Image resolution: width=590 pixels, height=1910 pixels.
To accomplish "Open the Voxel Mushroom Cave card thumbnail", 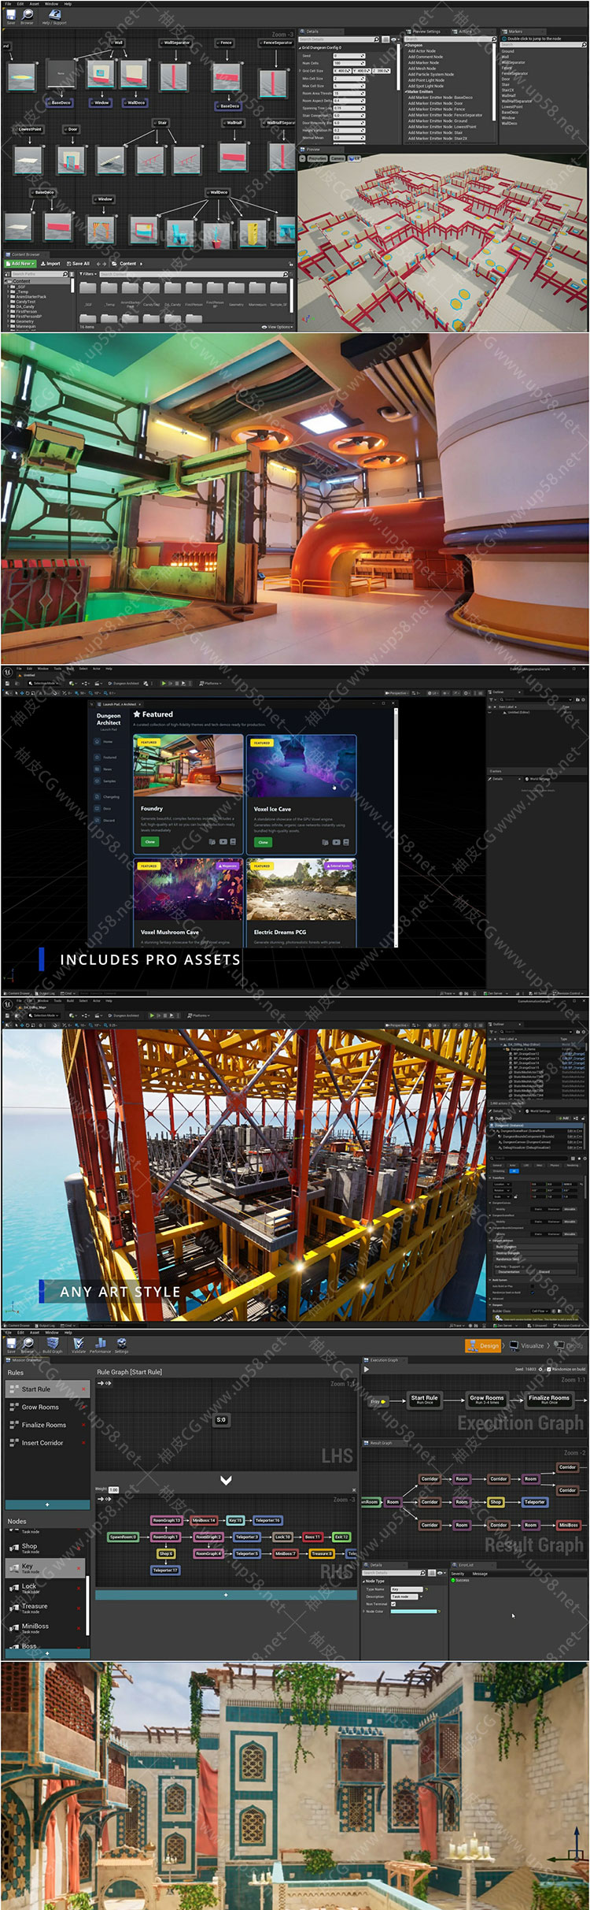I will tap(188, 889).
